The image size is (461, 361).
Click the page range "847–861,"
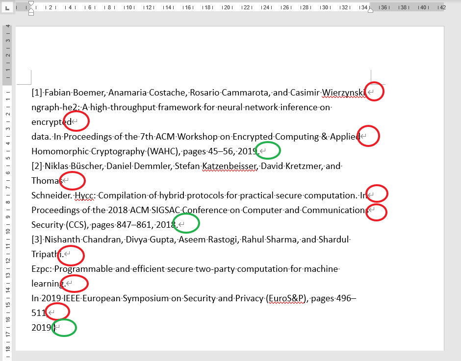[x=135, y=225]
